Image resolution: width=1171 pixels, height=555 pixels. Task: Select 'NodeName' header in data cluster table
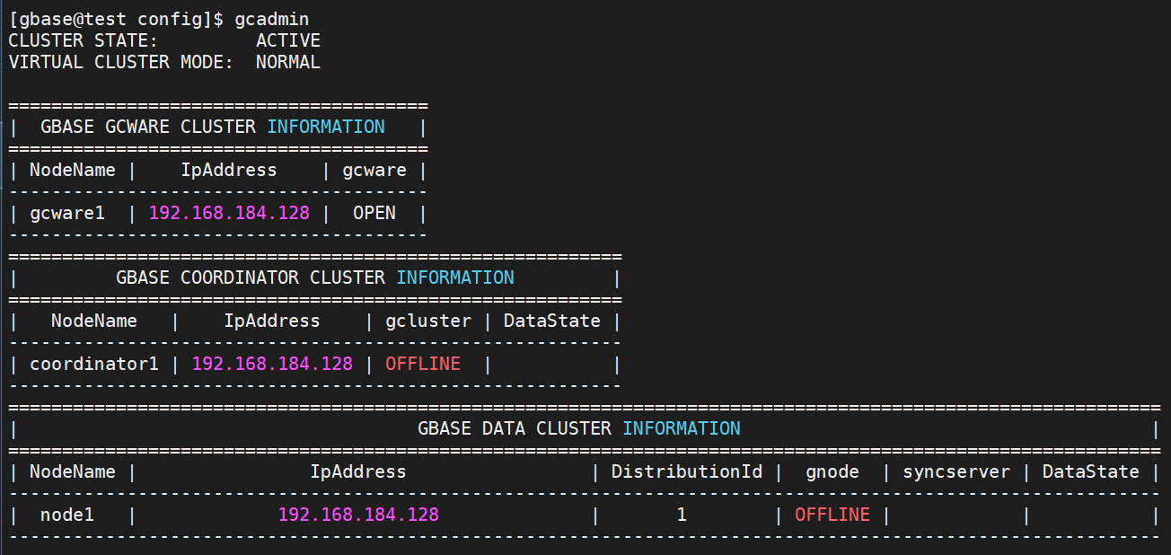73,471
